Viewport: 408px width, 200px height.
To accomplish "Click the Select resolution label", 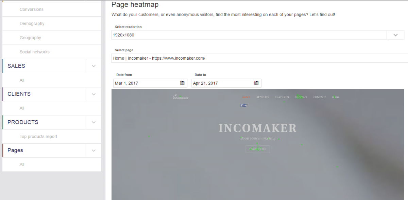I will 129,27.
